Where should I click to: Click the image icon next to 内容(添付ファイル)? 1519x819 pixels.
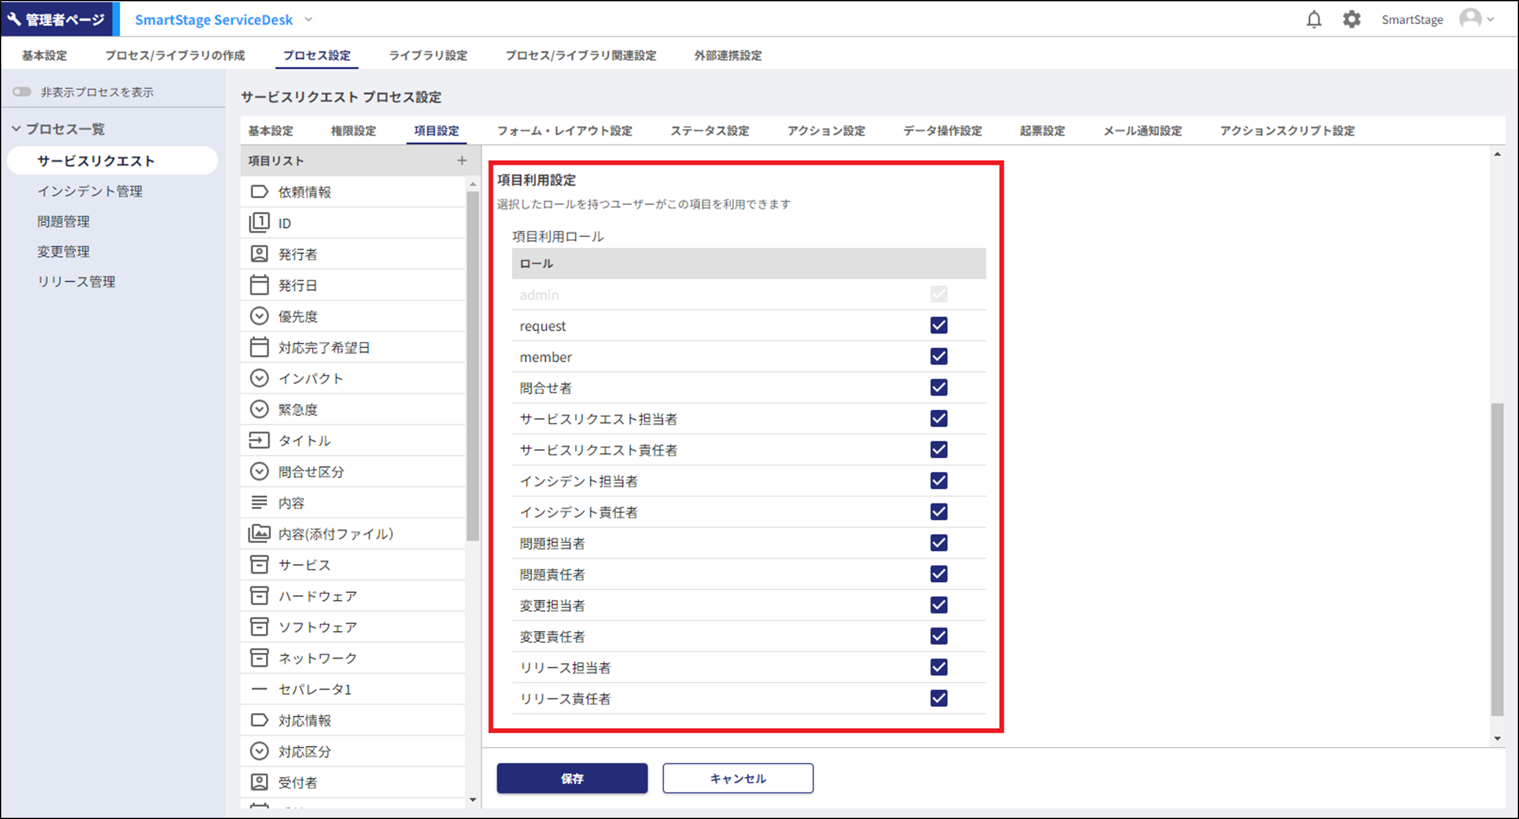coord(259,533)
